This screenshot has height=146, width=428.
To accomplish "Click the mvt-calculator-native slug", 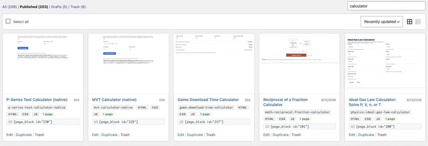I will tap(113, 107).
